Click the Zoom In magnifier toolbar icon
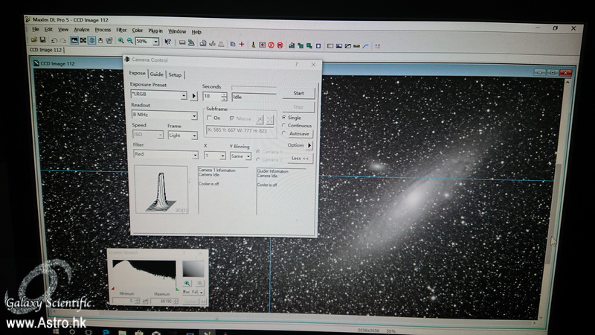The width and height of the screenshot is (595, 335). tap(120, 42)
